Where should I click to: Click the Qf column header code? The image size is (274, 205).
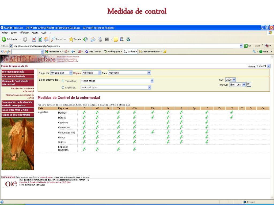pyautogui.click(x=97, y=108)
